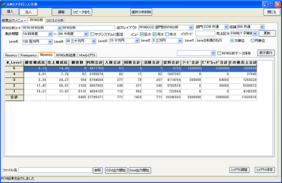Click the 選択分析削除 button

pyautogui.click(x=141, y=12)
